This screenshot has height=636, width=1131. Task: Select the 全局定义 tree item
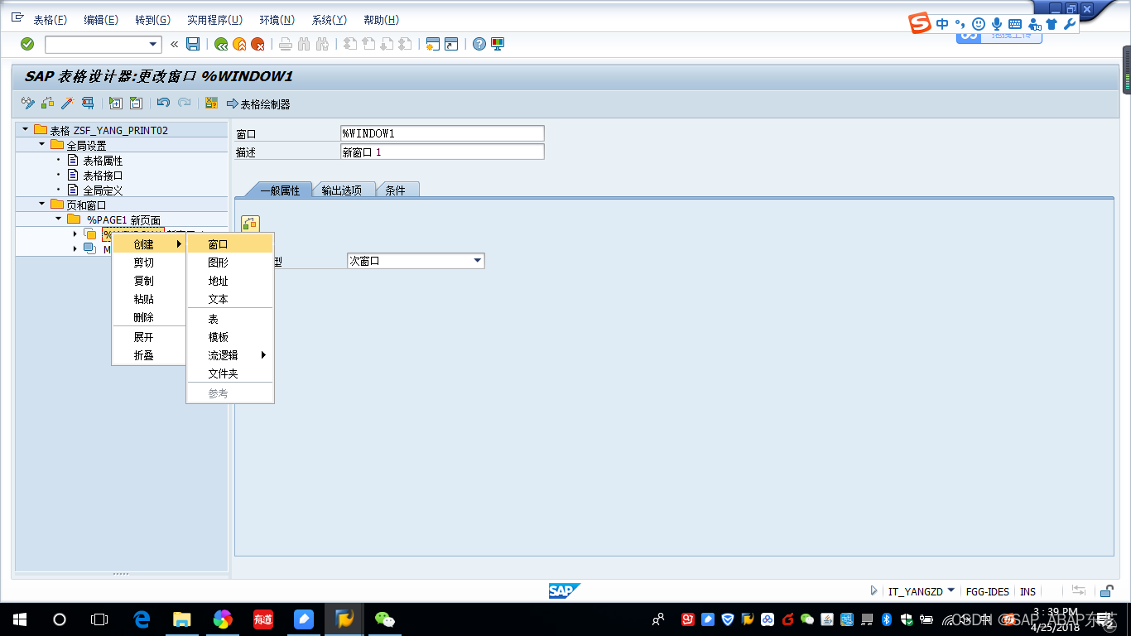point(103,190)
